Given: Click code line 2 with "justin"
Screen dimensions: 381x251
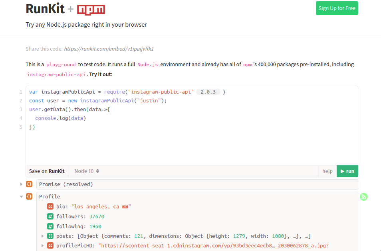Looking at the screenshot, I should click(x=98, y=101).
